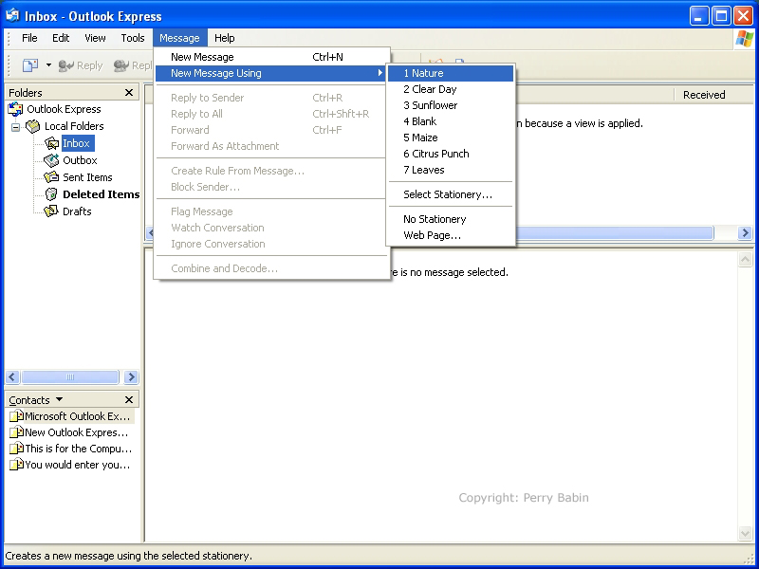Select the Inbox folder in tree
759x569 pixels.
point(76,143)
